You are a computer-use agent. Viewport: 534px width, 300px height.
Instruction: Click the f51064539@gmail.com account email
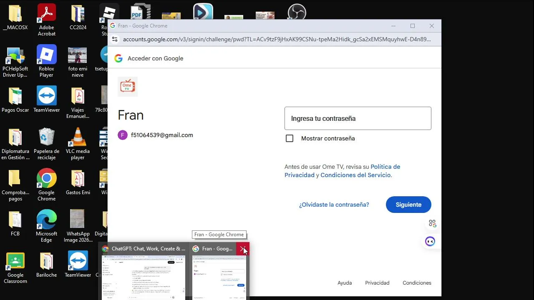pyautogui.click(x=162, y=135)
